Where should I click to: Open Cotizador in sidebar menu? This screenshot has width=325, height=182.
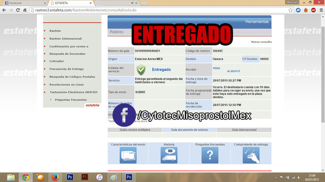point(56,61)
